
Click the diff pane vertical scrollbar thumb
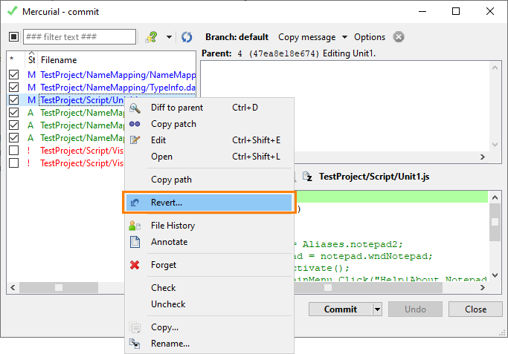click(x=495, y=223)
